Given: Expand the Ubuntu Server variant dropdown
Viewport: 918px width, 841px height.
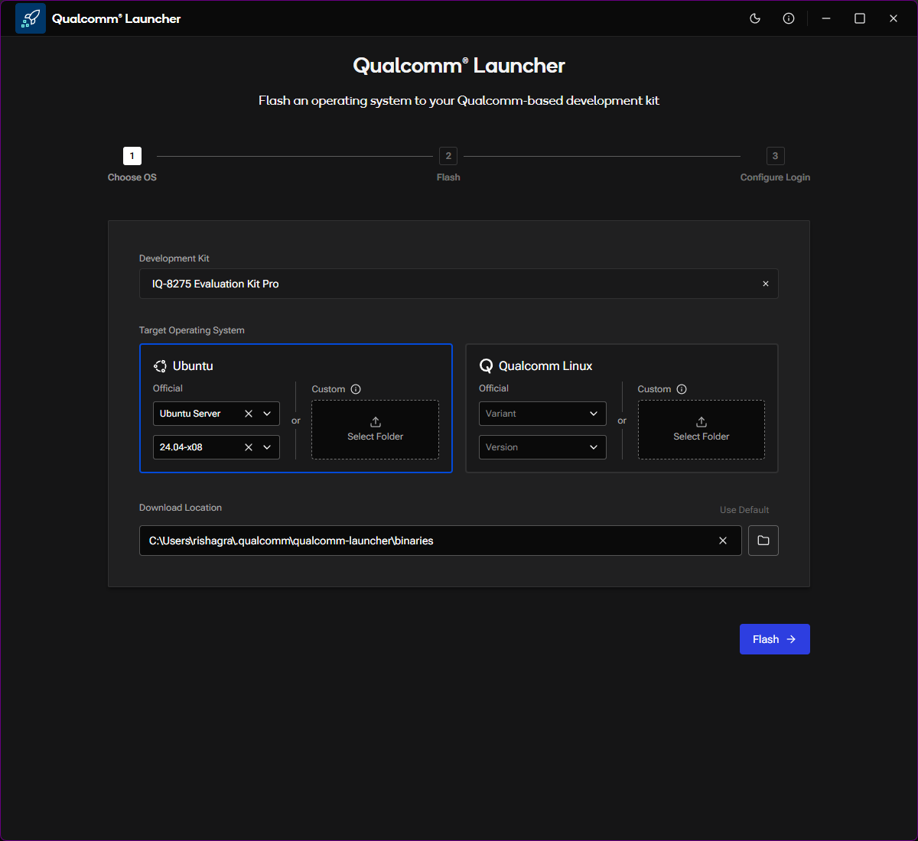Looking at the screenshot, I should pyautogui.click(x=267, y=414).
